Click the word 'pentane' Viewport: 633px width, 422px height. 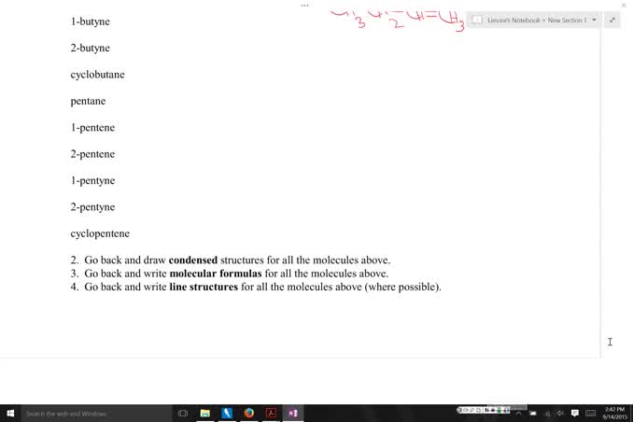click(x=88, y=101)
